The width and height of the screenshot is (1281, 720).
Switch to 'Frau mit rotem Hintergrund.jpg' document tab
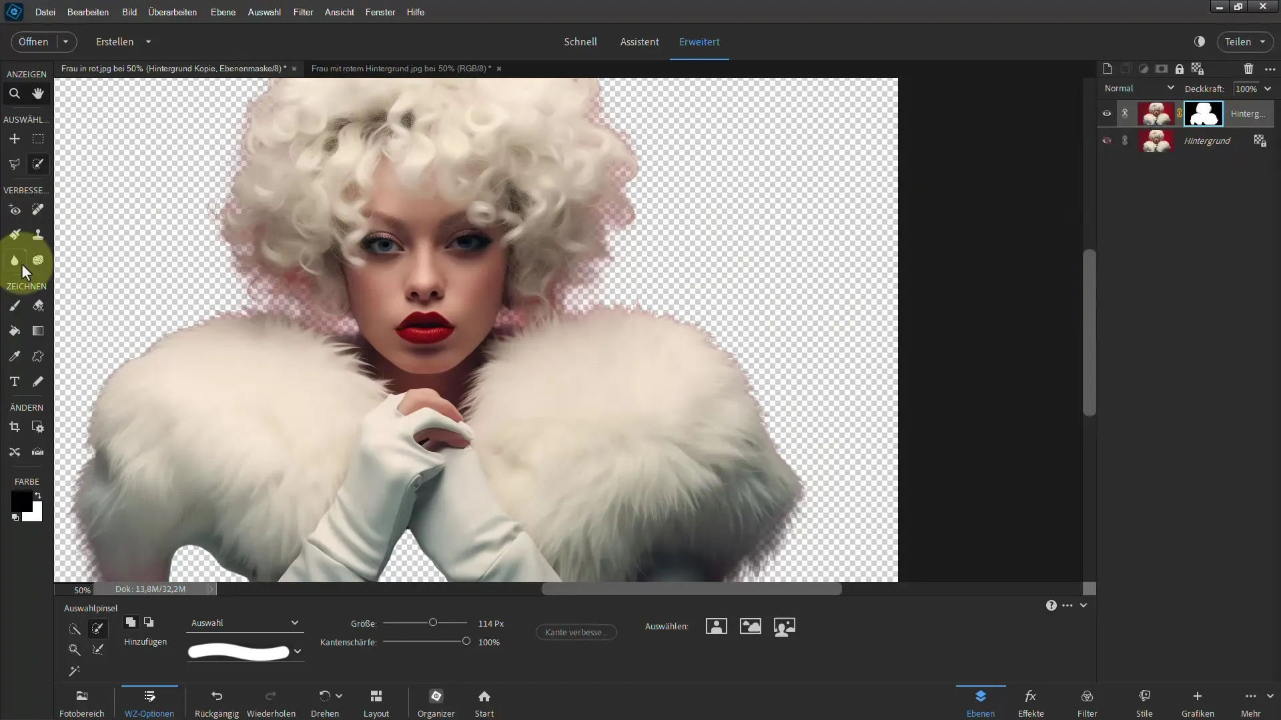click(401, 69)
